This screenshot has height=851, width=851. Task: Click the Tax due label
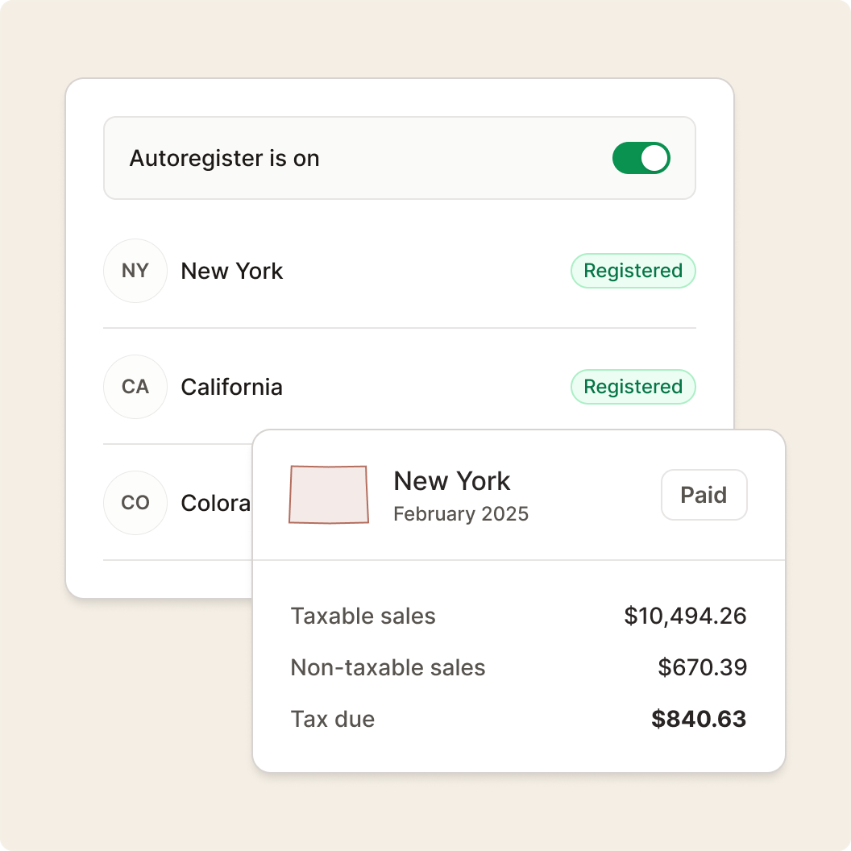[x=332, y=720]
